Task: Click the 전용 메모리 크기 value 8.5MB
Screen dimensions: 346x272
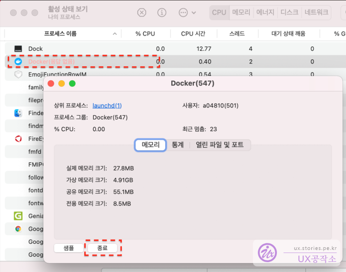Action: [x=122, y=204]
